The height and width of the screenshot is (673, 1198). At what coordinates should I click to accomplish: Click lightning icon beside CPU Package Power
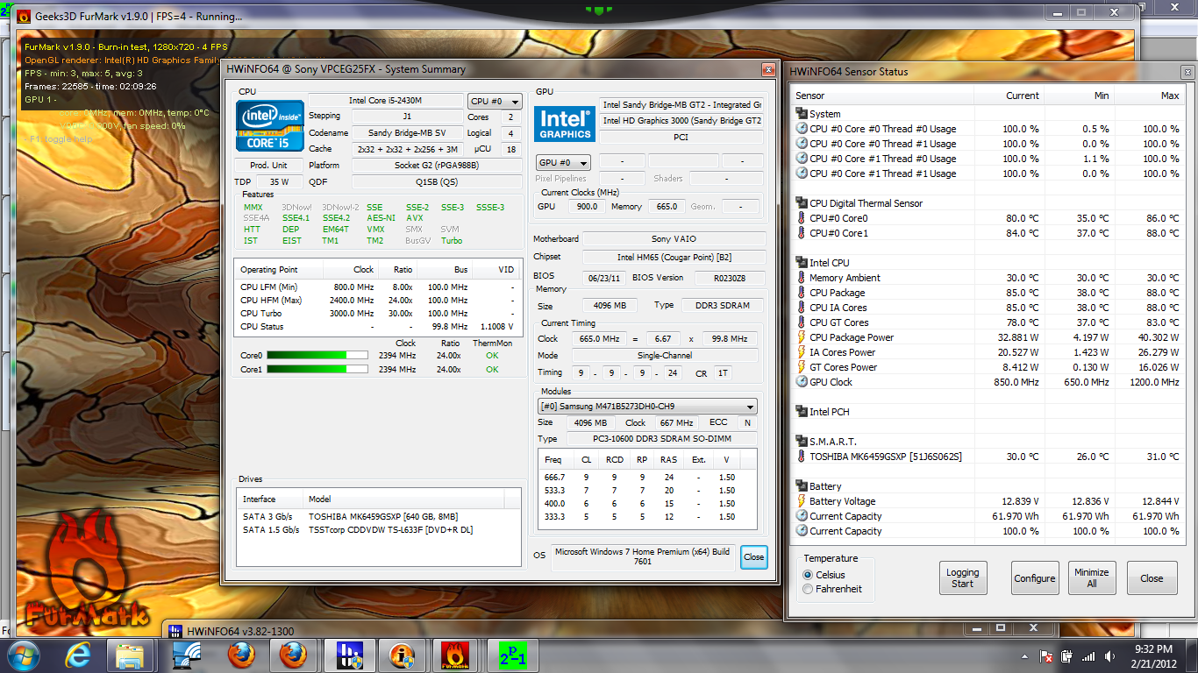(x=802, y=337)
